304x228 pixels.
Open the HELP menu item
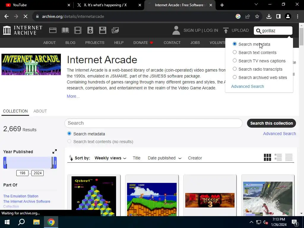point(119,43)
